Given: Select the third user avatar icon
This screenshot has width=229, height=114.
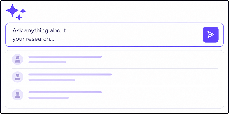Looking at the screenshot, I should point(18,95).
